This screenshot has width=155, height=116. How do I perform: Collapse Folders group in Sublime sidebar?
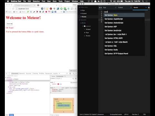click(79, 20)
